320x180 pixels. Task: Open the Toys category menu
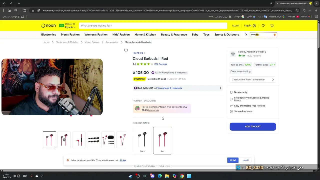206,34
